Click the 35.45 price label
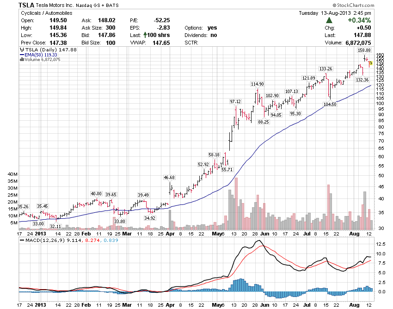 tap(43, 206)
